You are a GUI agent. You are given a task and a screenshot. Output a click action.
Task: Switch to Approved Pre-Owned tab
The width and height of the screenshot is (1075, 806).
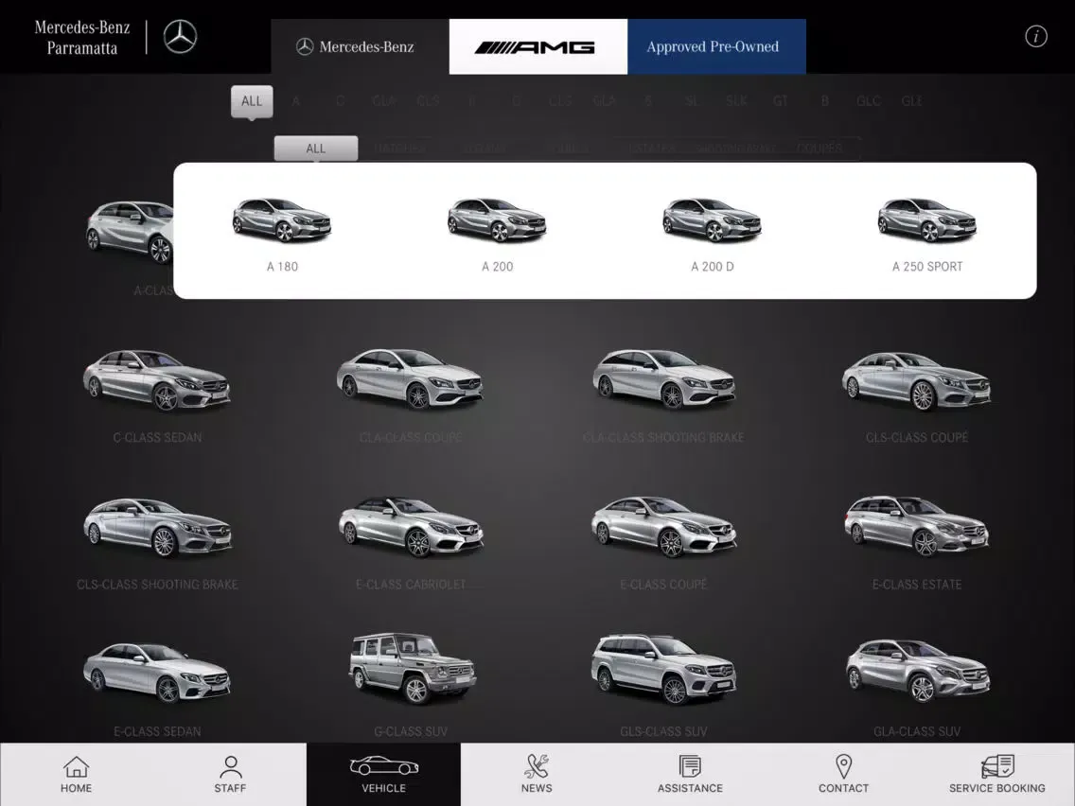click(x=716, y=46)
